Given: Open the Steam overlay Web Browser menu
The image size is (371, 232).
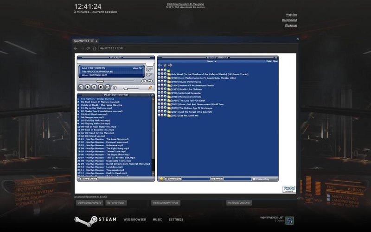Looking at the screenshot, I should (x=134, y=219).
